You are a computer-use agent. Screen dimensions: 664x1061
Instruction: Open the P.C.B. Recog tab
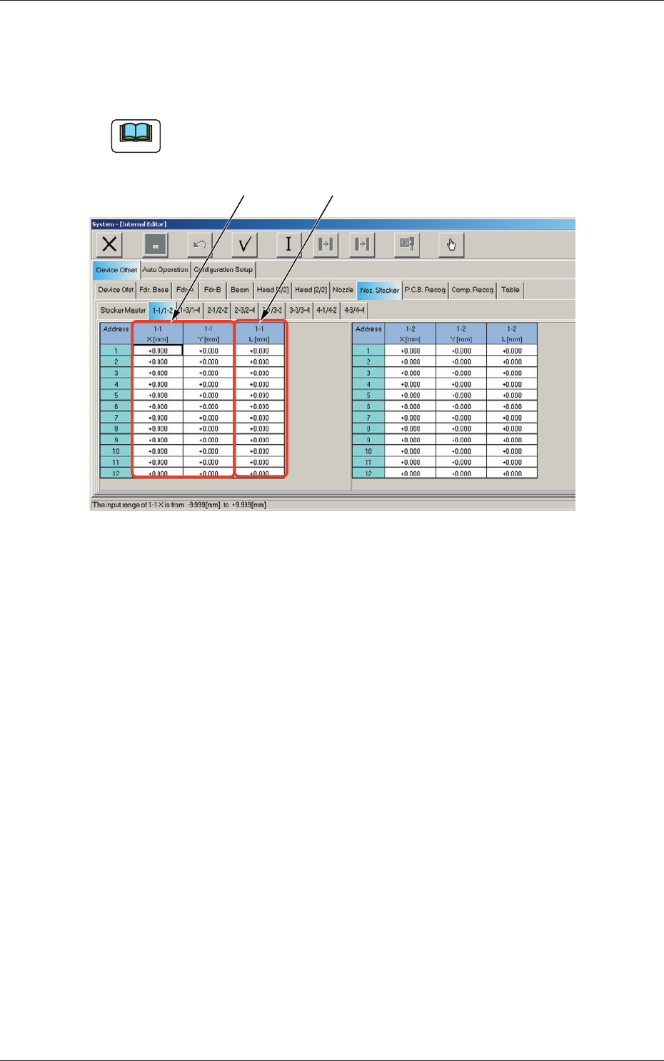pyautogui.click(x=425, y=290)
